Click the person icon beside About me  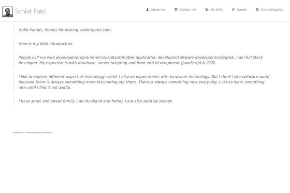[147, 10]
